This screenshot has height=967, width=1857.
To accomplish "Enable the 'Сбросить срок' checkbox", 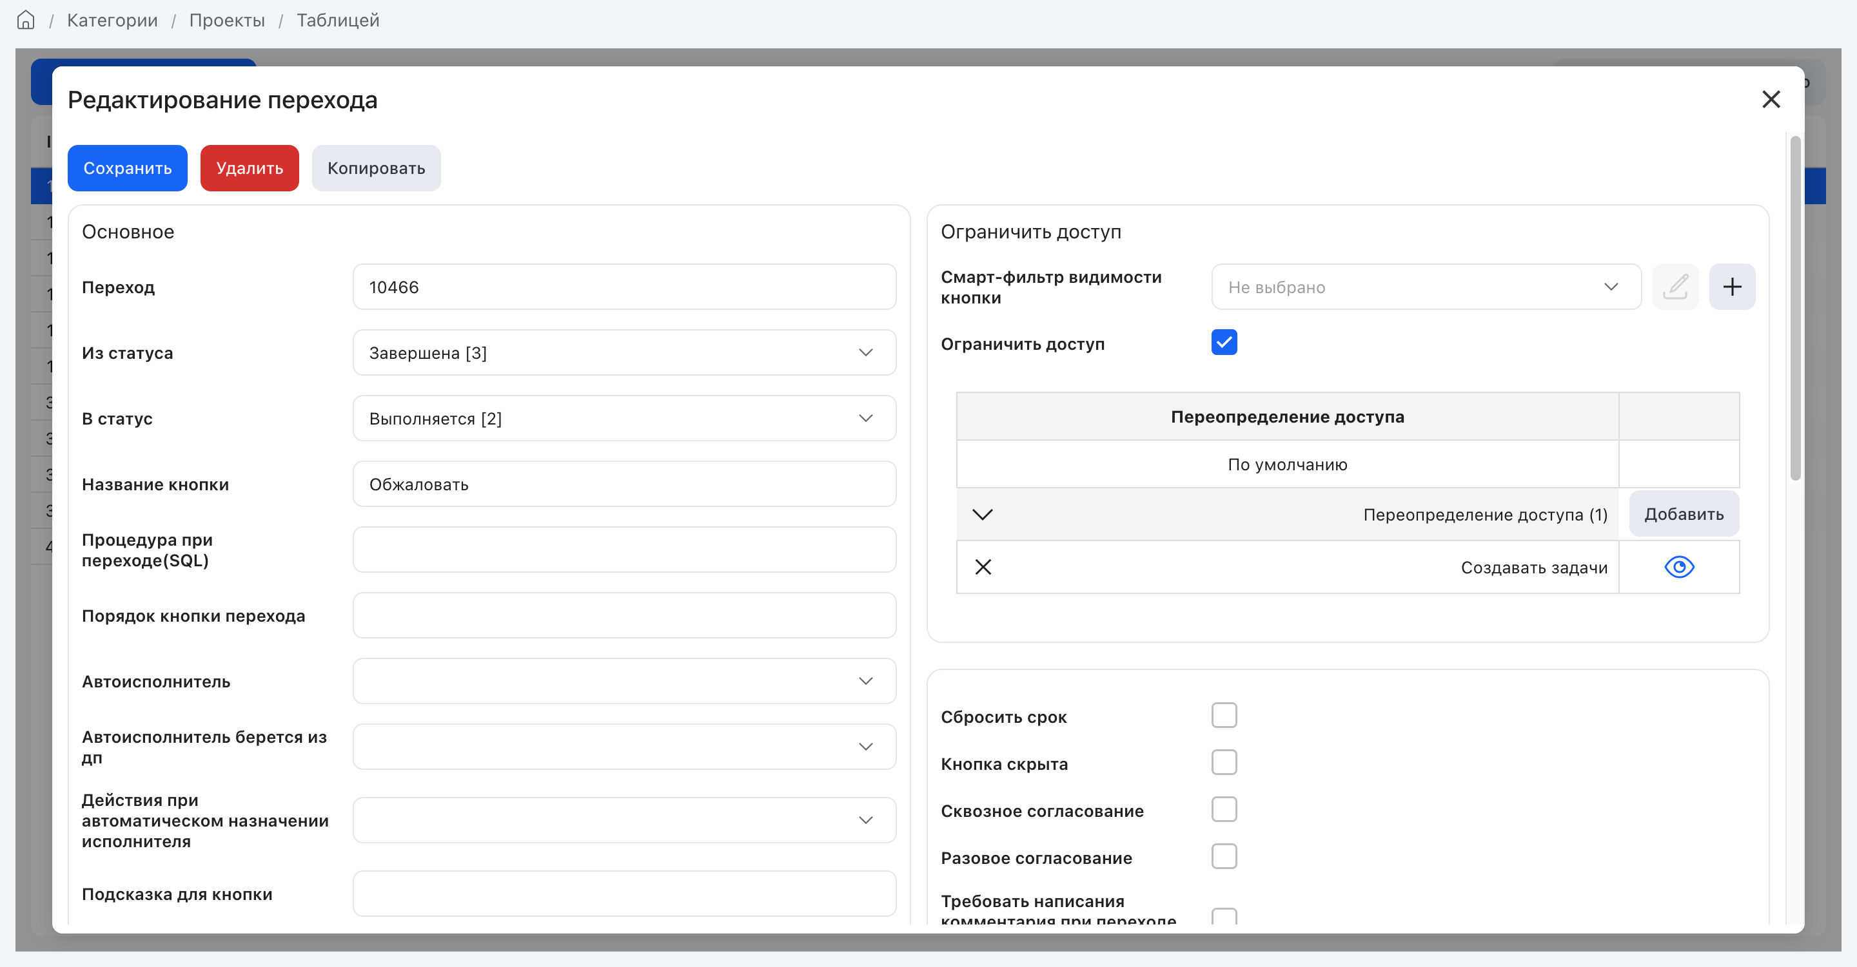I will point(1224,715).
